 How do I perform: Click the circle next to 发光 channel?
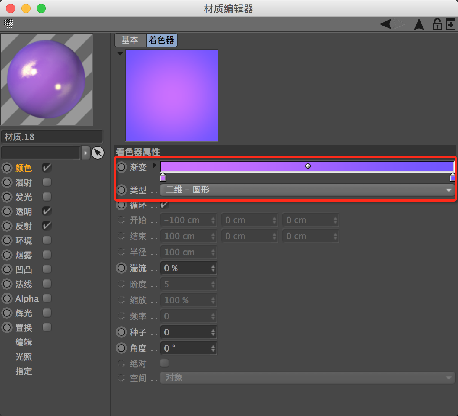pos(7,197)
